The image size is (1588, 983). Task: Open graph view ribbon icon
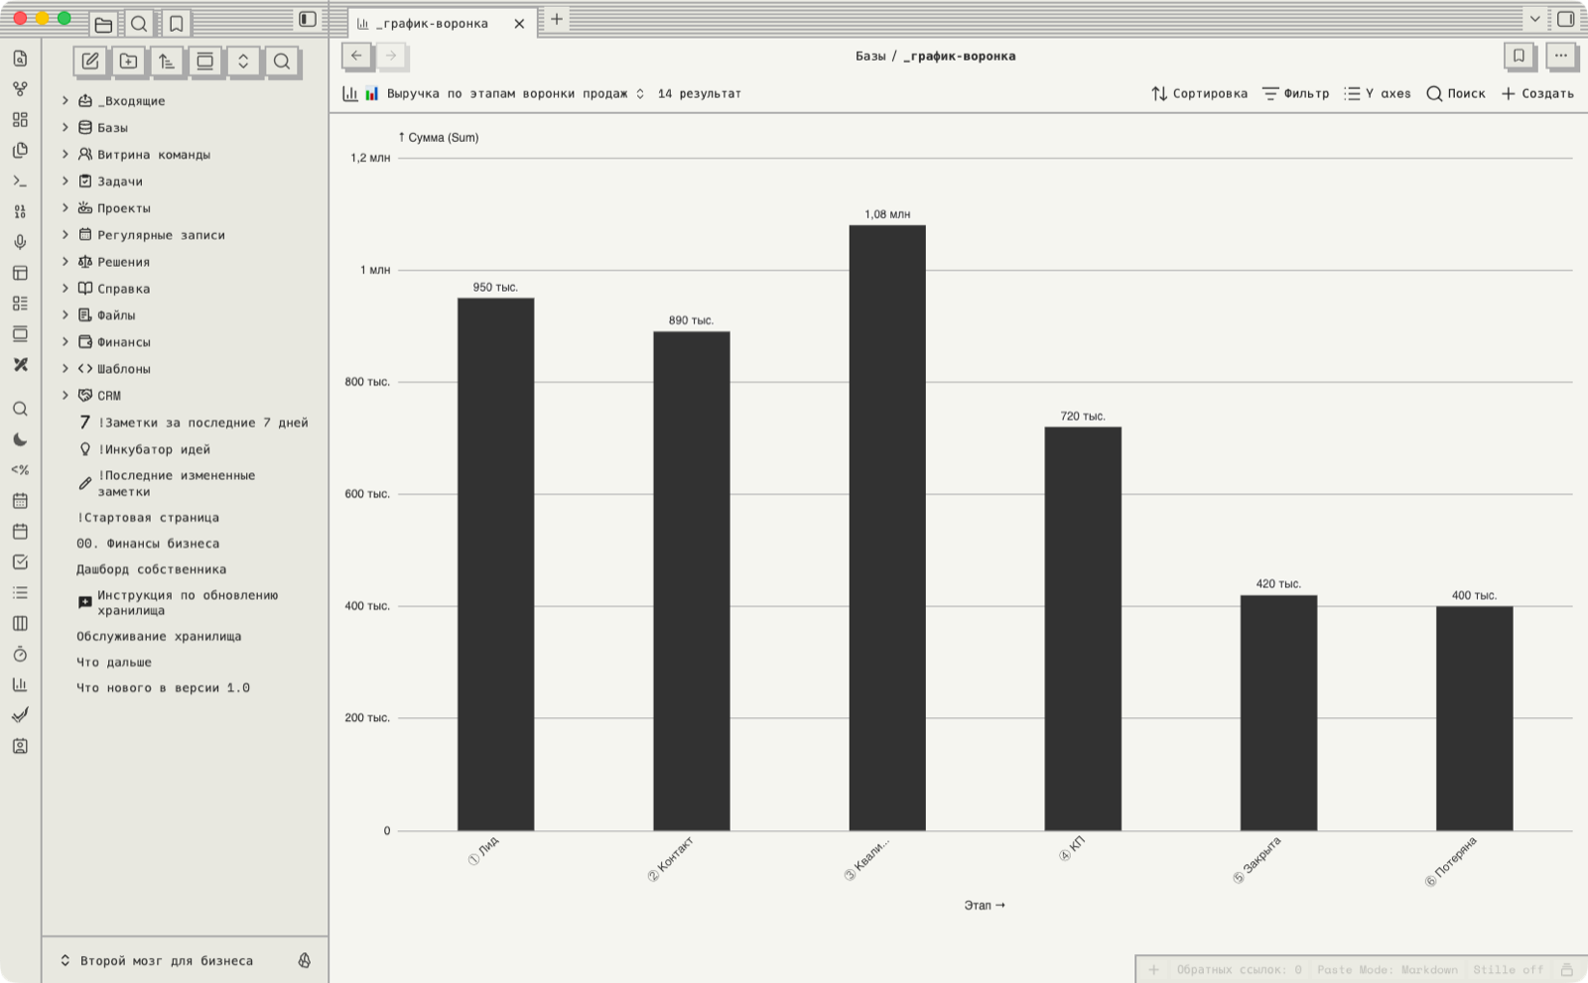(20, 89)
